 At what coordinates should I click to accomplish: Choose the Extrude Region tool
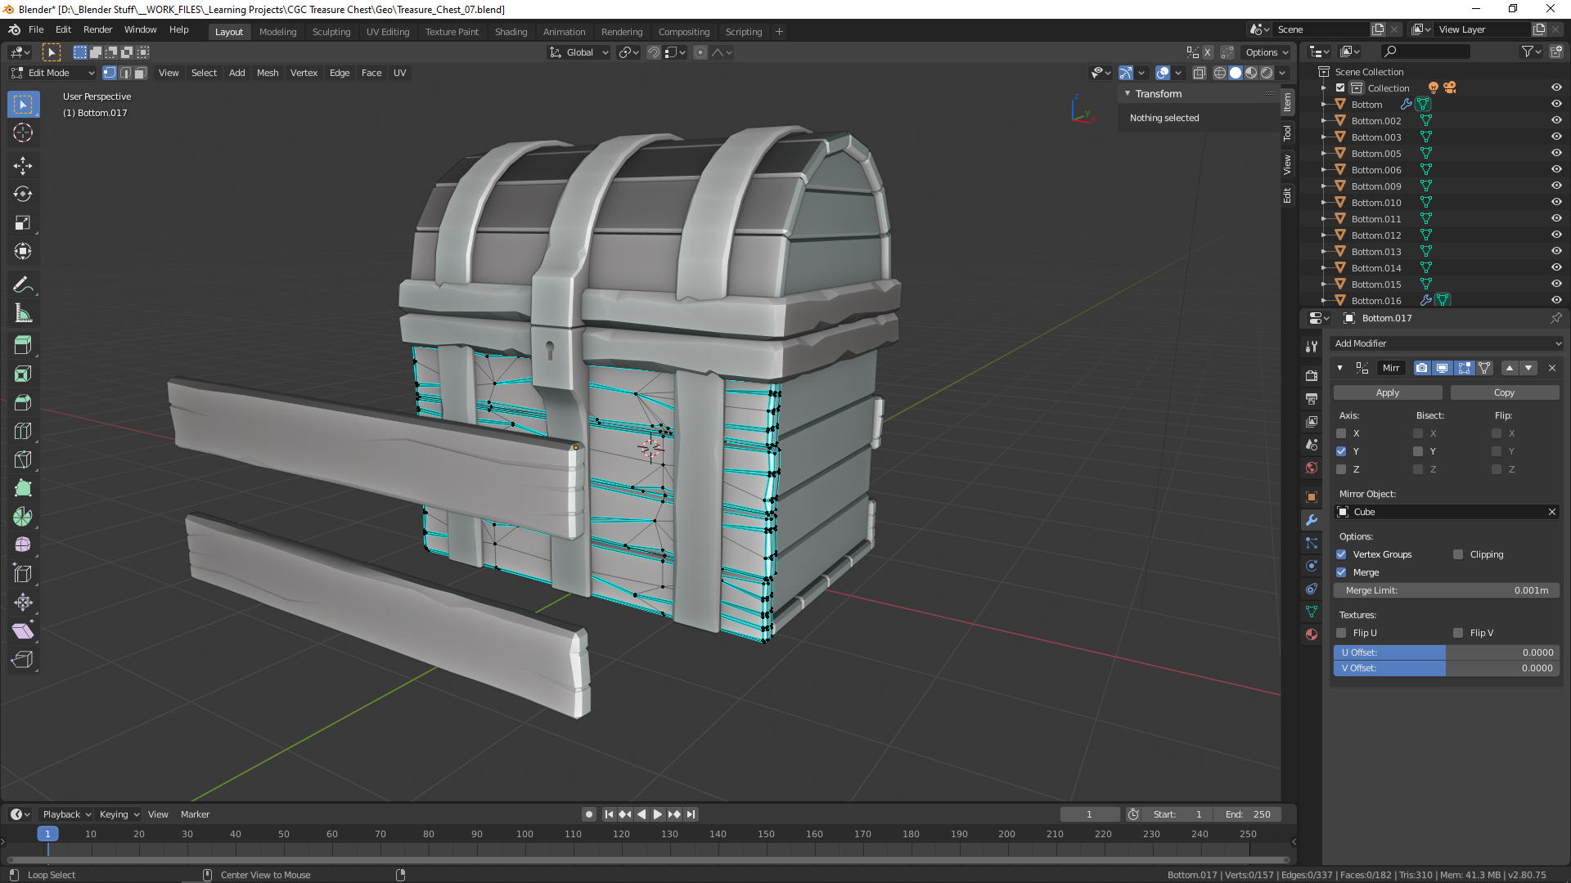[23, 344]
